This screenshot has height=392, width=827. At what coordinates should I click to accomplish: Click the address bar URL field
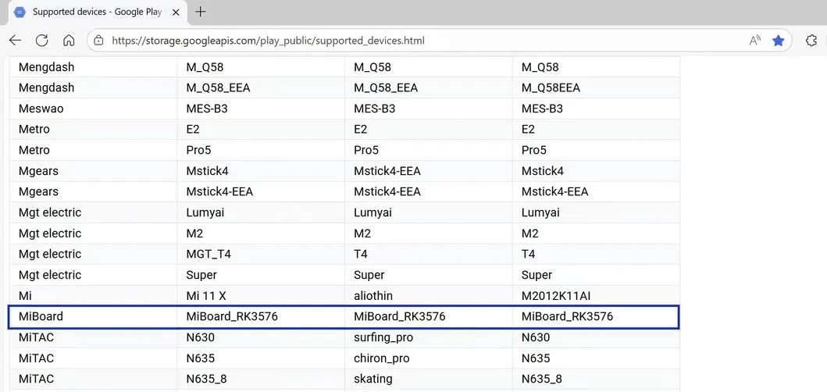[x=390, y=41]
